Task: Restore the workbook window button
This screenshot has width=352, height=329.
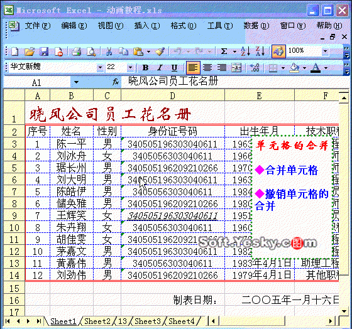Action: tap(333, 37)
